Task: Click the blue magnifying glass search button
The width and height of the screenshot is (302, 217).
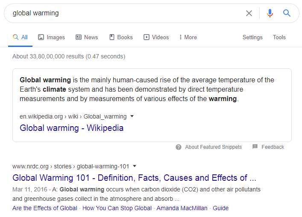Action: pyautogui.click(x=287, y=13)
